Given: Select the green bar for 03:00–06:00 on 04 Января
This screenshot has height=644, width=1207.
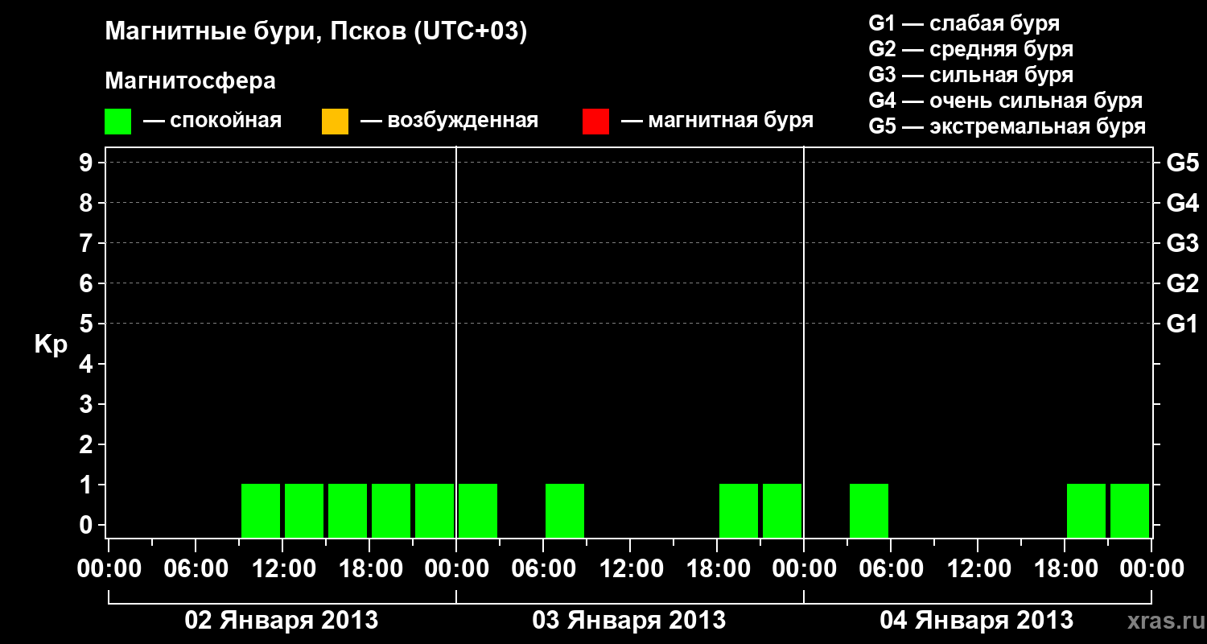Looking at the screenshot, I should (869, 510).
